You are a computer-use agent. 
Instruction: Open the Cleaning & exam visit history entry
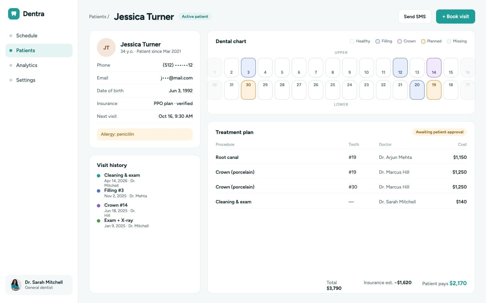coord(122,180)
